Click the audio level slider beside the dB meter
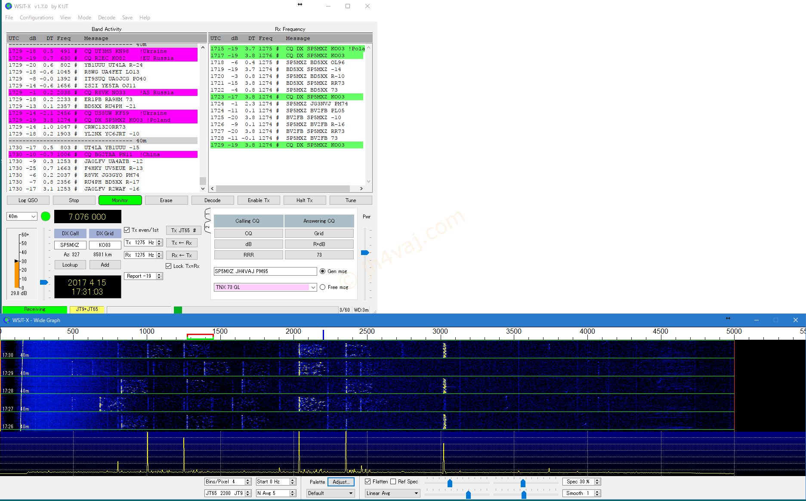The height and width of the screenshot is (501, 806). click(44, 282)
